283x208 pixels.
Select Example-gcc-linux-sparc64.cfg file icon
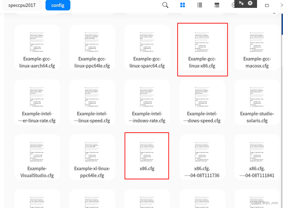tap(147, 42)
